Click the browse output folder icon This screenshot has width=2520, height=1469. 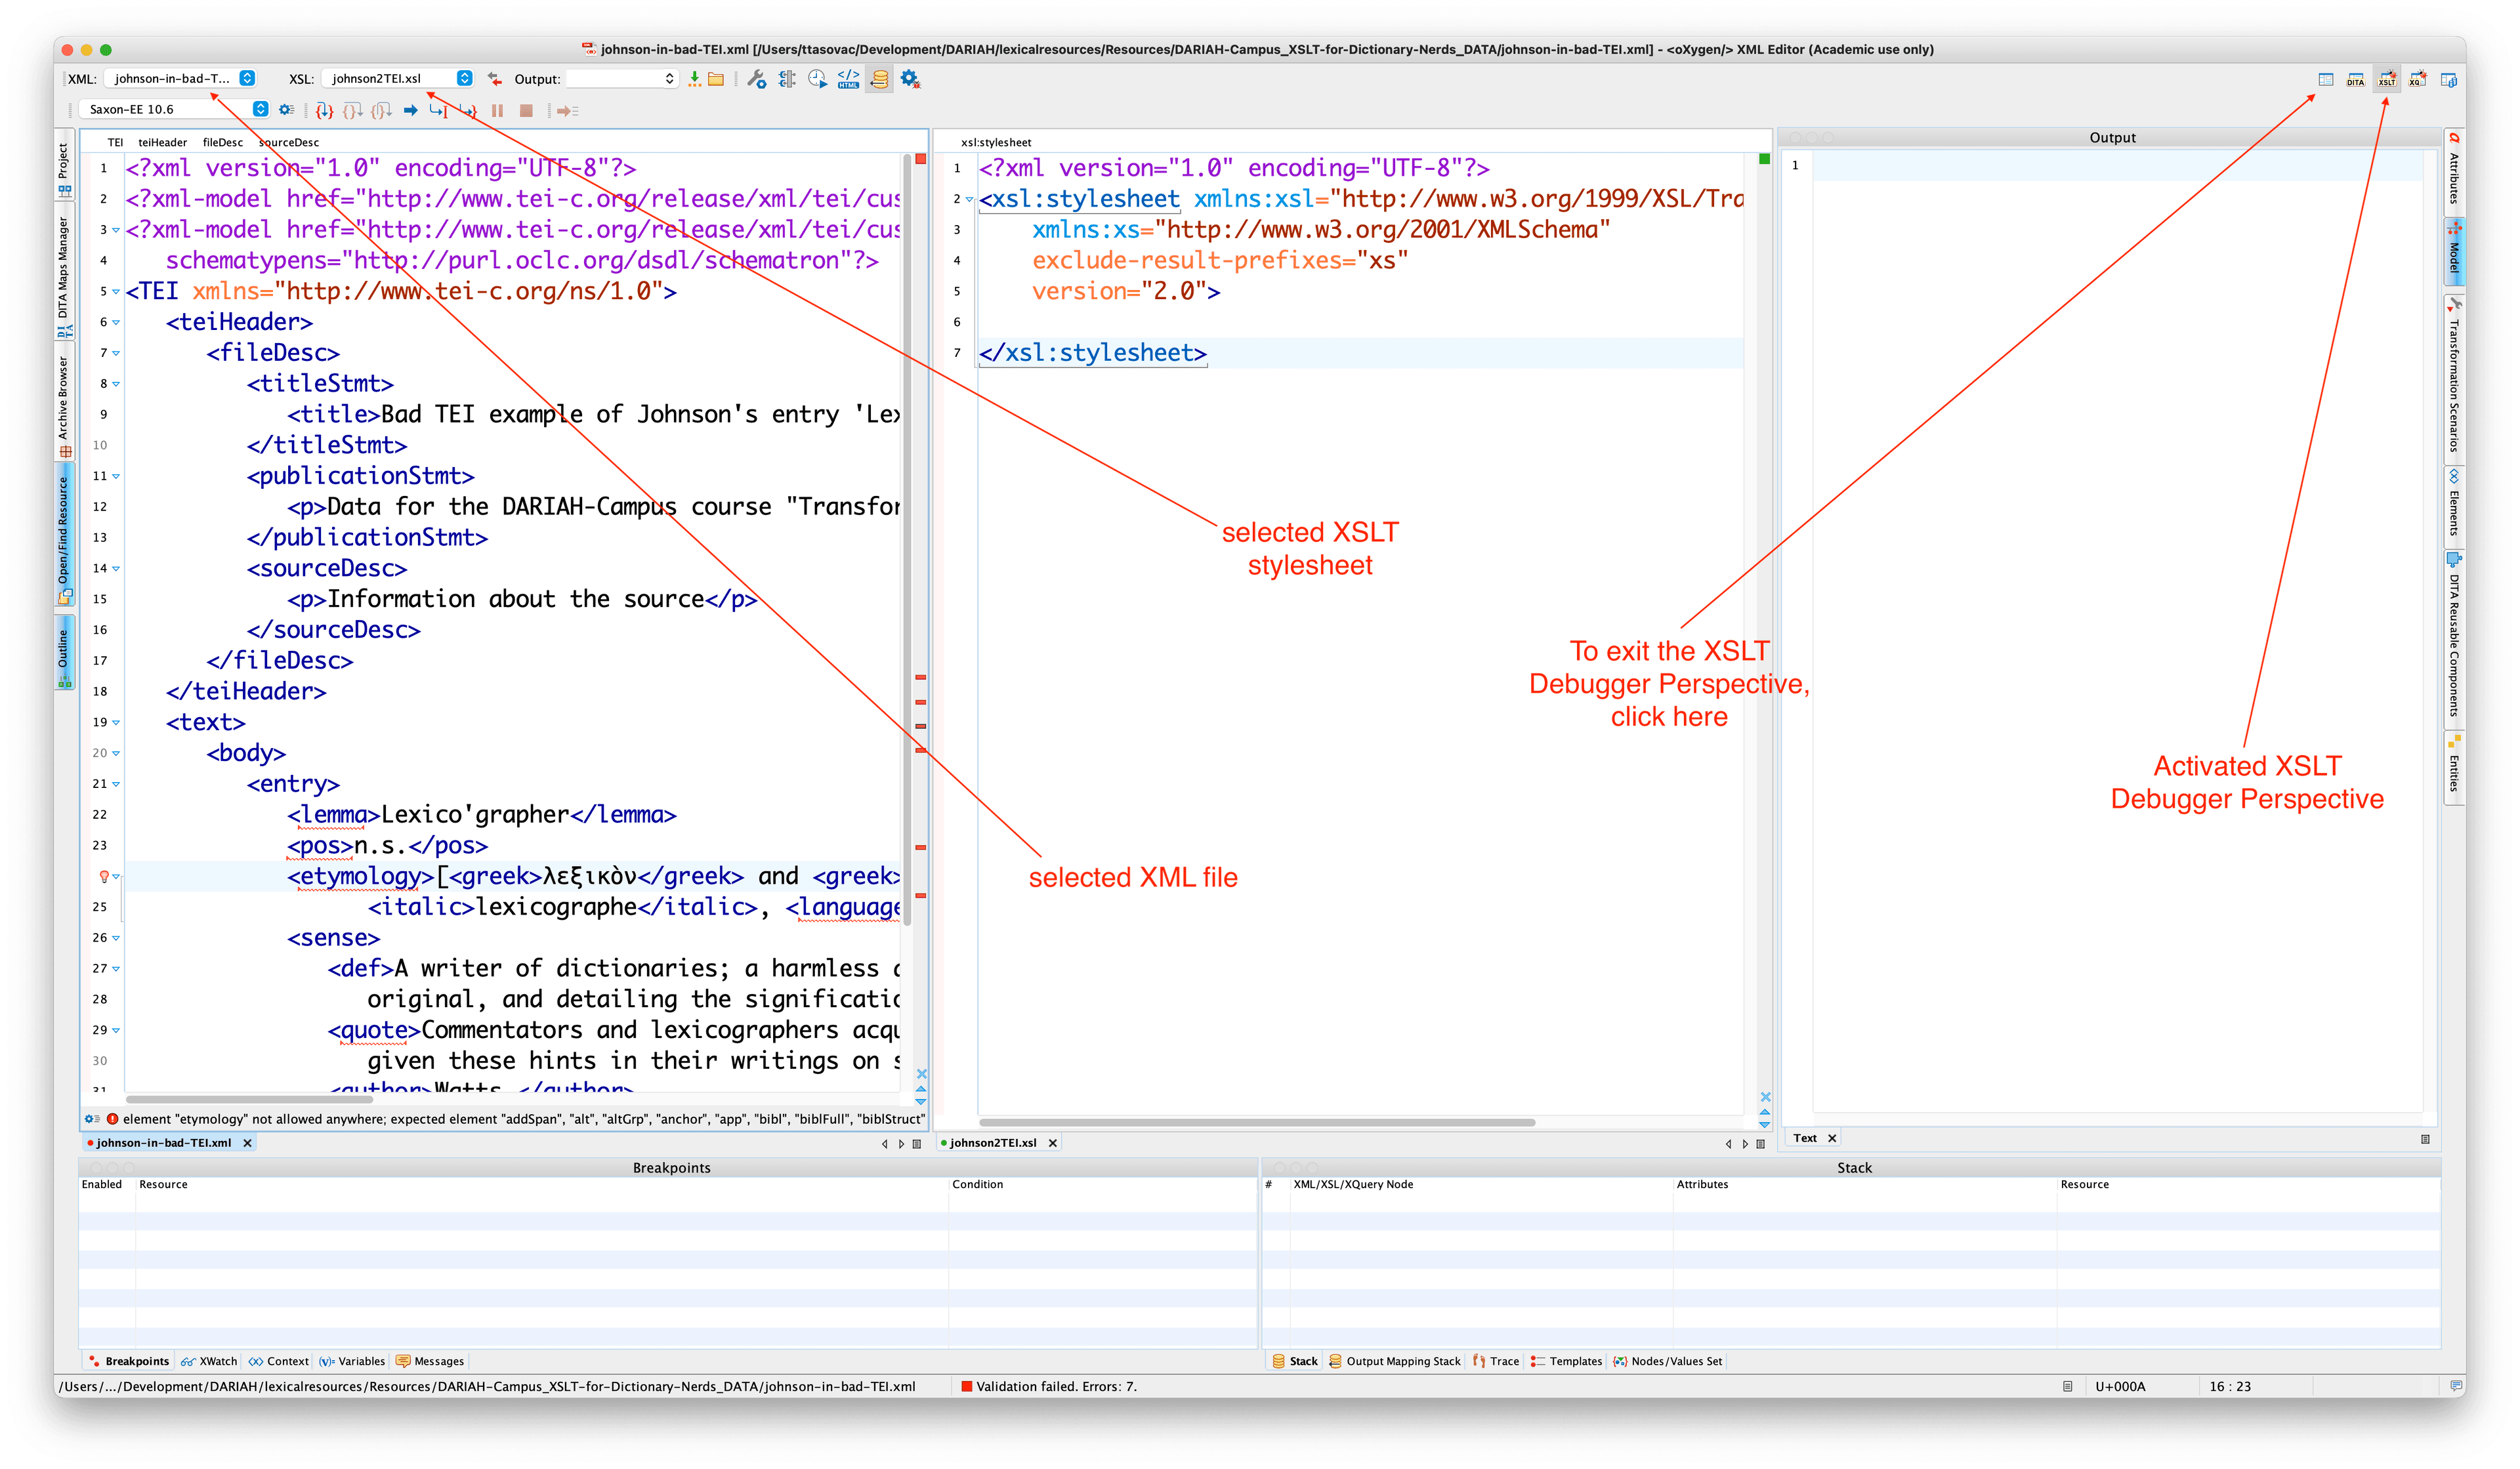[716, 78]
